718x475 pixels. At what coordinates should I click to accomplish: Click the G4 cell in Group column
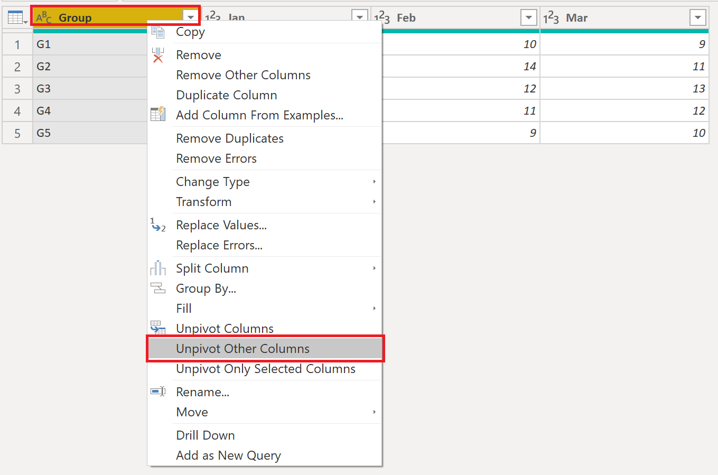(90, 111)
